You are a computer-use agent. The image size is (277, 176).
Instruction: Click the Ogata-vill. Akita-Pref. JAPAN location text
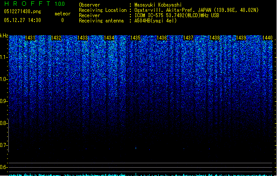coord(196,10)
